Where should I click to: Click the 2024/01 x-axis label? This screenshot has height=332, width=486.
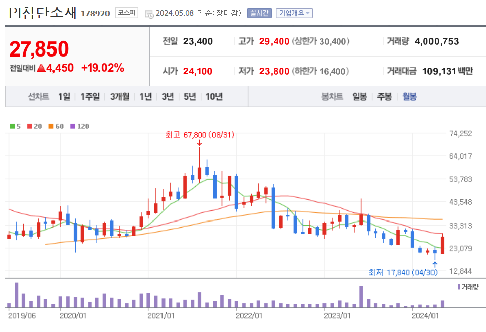click(425, 316)
